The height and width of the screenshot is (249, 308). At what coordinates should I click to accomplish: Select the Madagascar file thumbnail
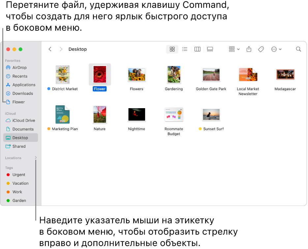285,74
